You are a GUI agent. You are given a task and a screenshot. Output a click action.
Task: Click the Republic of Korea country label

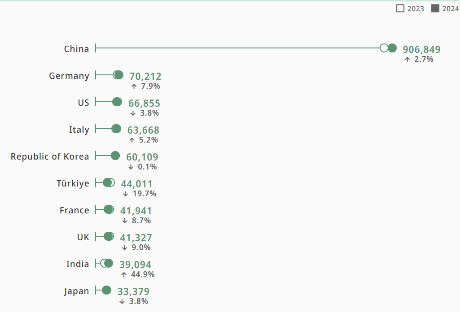coord(50,156)
